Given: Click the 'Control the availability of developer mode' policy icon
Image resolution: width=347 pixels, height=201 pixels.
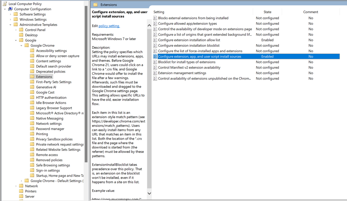Looking at the screenshot, I should (x=155, y=29).
